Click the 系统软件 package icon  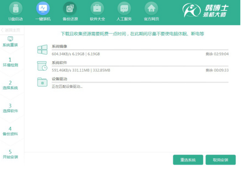click(42, 66)
